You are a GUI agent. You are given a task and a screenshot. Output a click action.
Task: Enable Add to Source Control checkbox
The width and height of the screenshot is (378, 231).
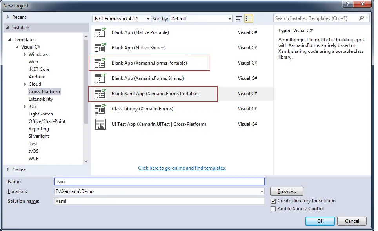[x=273, y=209]
